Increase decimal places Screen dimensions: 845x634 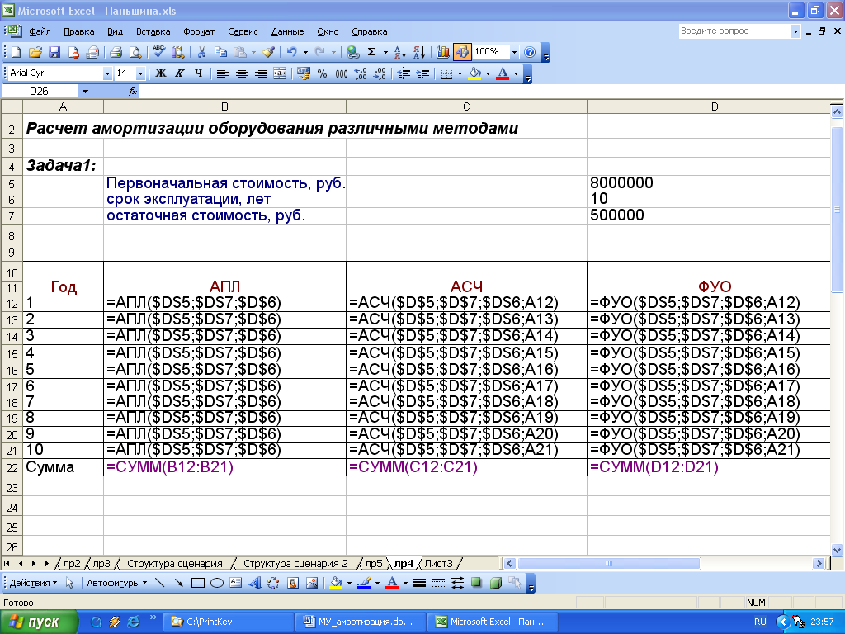361,73
